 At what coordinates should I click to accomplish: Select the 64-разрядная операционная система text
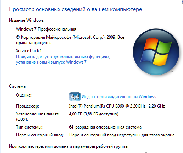(105, 127)
